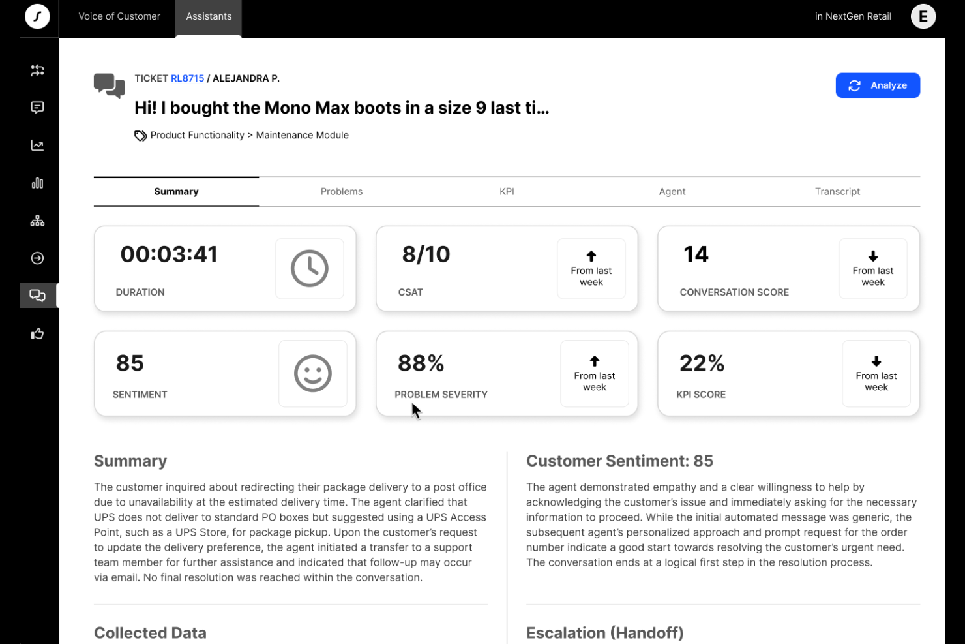This screenshot has width=965, height=644.
Task: Open the thumbs-up feedback sidebar icon
Action: tap(37, 334)
